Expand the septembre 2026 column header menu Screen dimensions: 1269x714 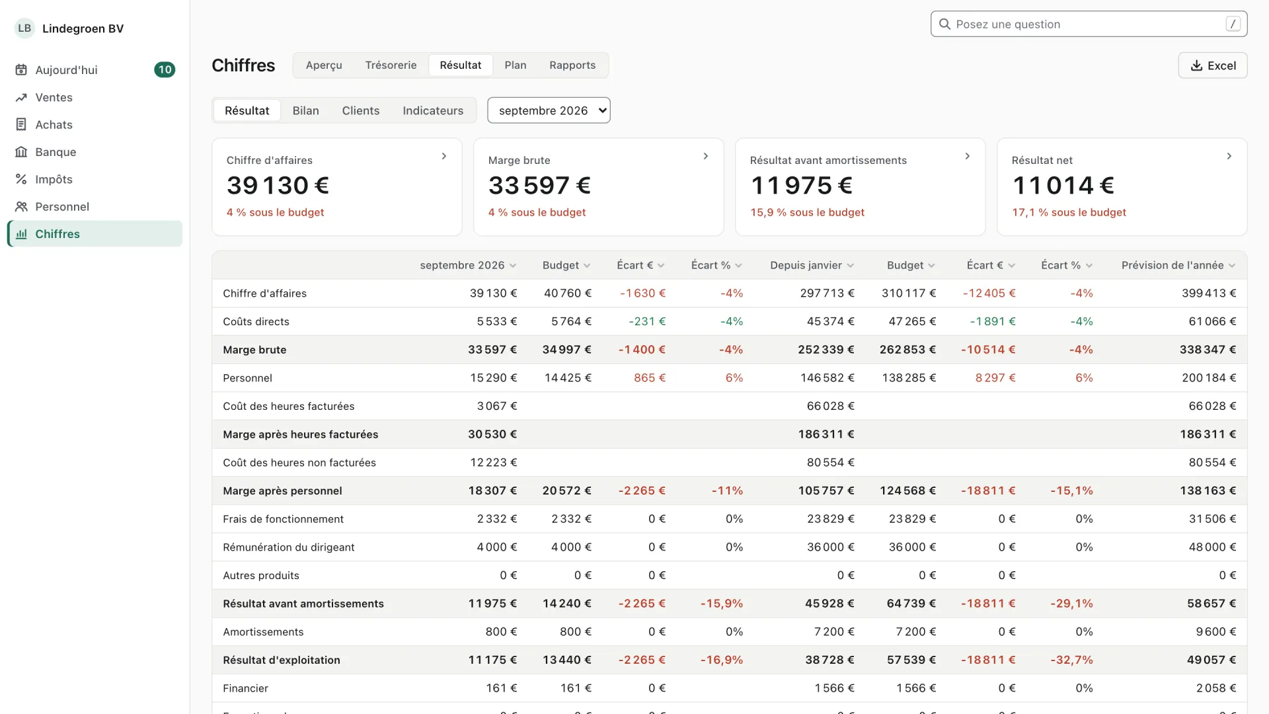pos(513,266)
